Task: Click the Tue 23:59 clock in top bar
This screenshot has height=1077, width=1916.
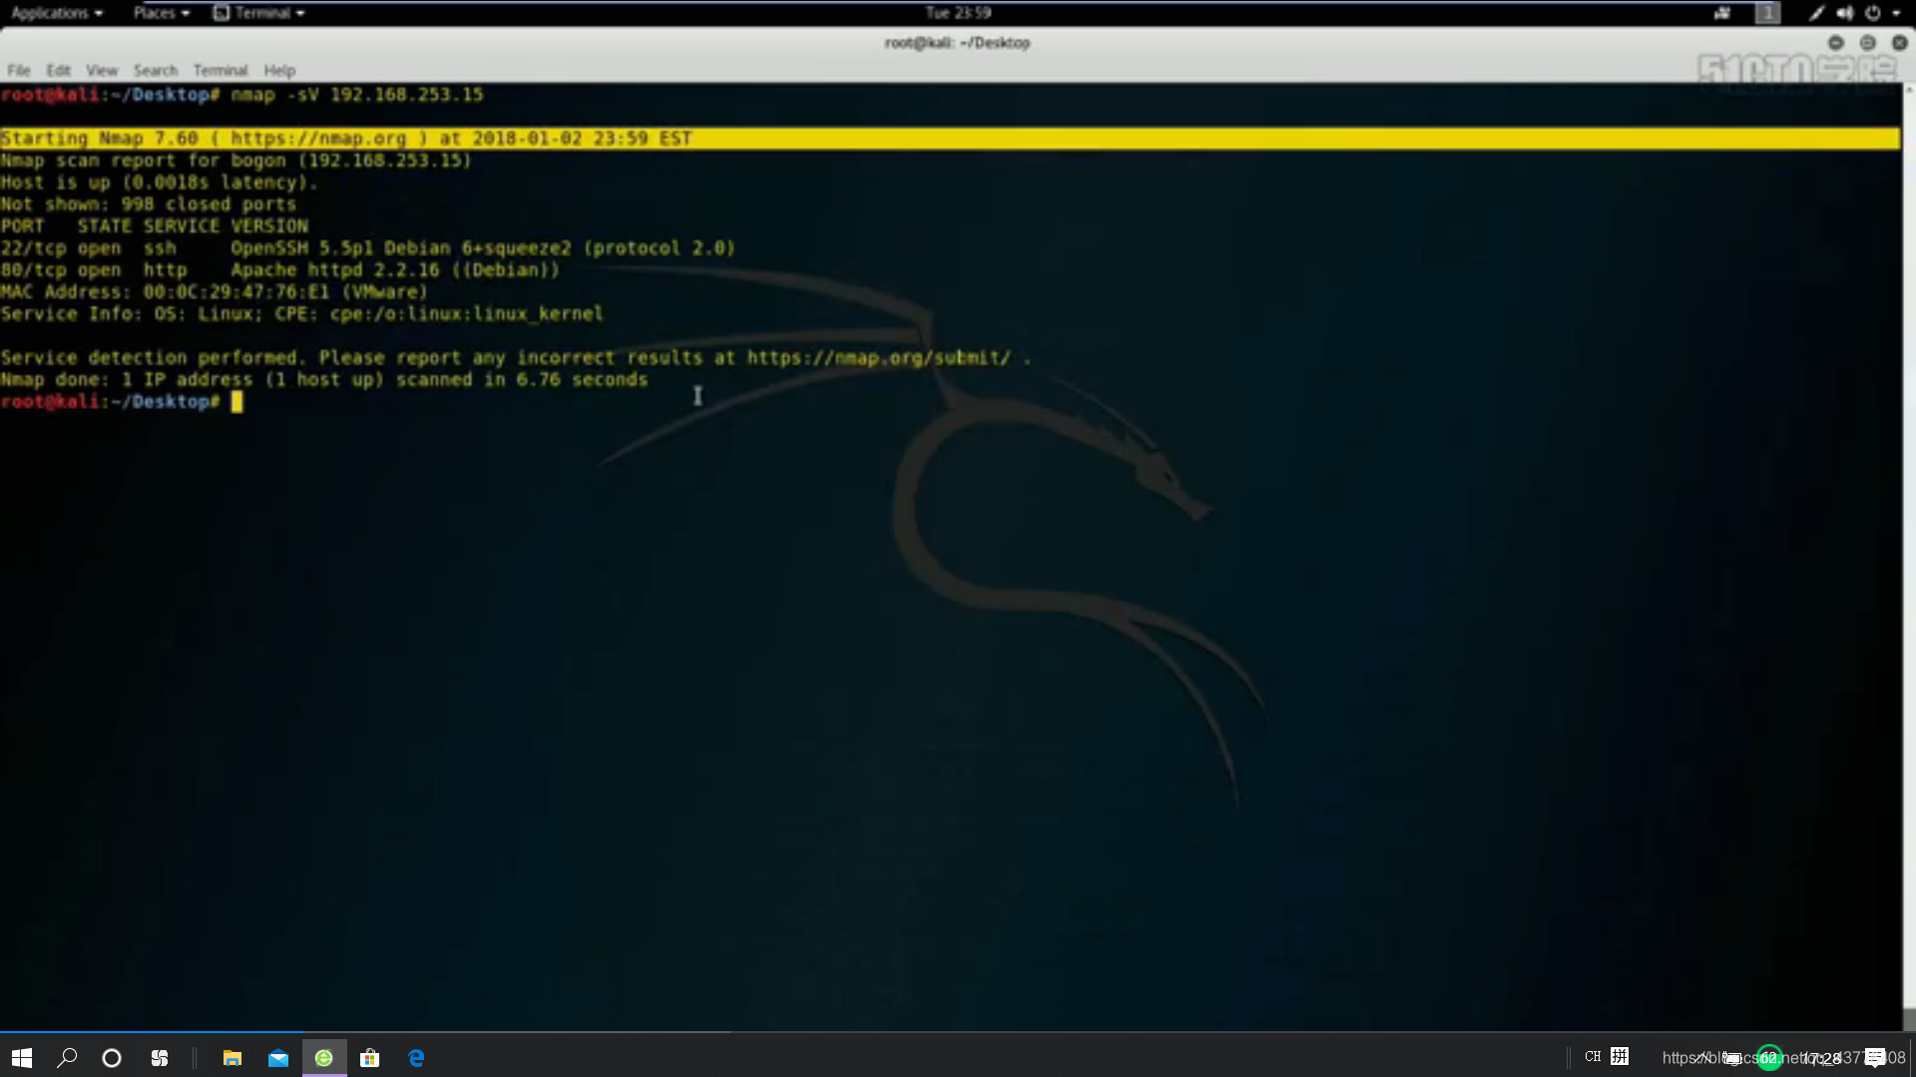Action: (x=958, y=13)
